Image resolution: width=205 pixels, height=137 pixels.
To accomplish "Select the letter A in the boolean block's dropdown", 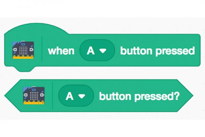I will [69, 96].
